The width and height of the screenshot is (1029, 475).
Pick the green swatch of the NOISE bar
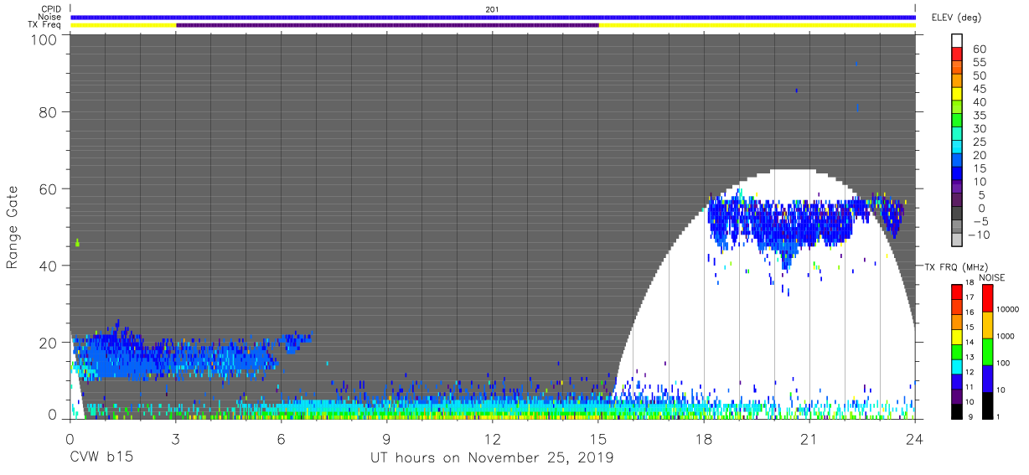(x=987, y=352)
